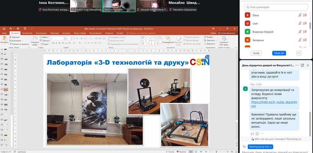
Task: Open Нотатки notes pane in status bar
Action: [170, 152]
